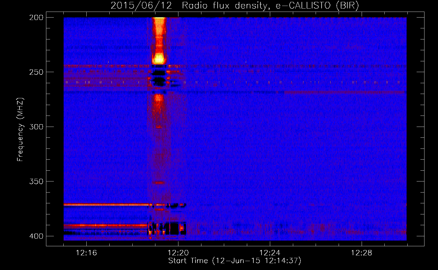Screen dimensions: 438x270
Task: Click the 350 frequency tick label
Action: 36,181
